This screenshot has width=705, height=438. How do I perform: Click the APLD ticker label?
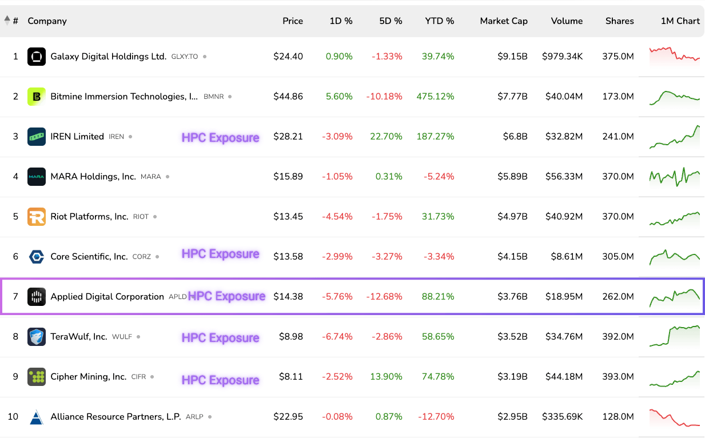click(178, 297)
